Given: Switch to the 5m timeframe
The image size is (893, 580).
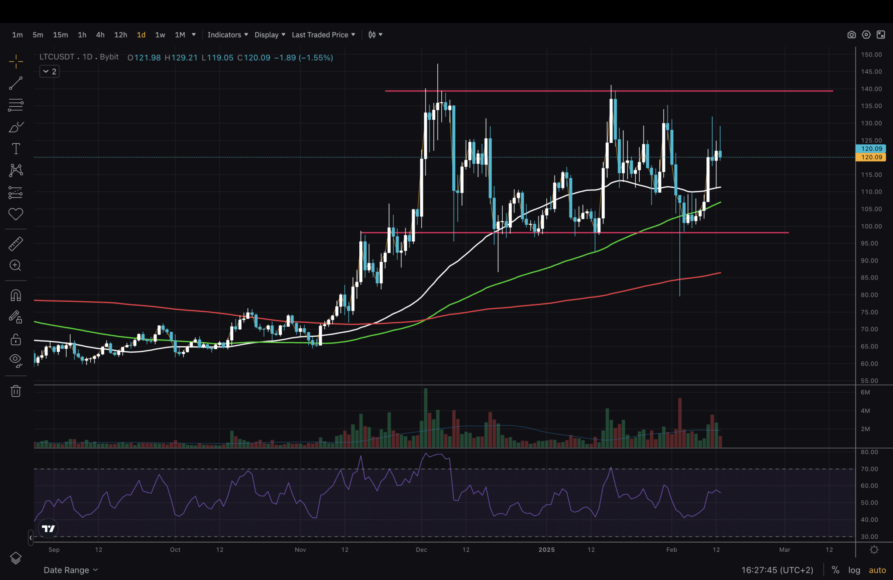Looking at the screenshot, I should 38,35.
